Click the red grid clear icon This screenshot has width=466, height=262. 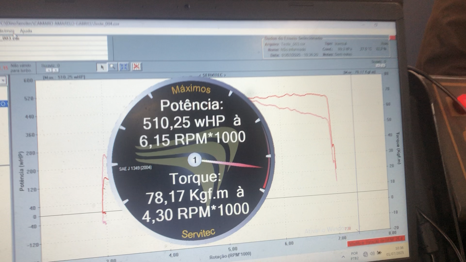pos(136,67)
